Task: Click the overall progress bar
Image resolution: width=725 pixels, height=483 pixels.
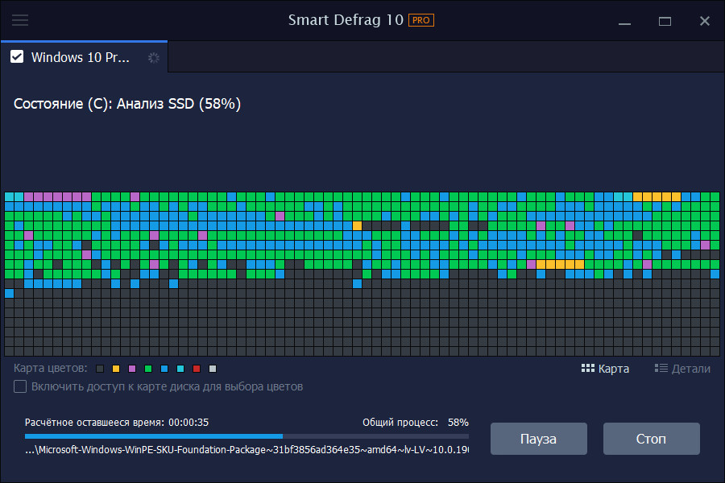Action: click(x=247, y=436)
